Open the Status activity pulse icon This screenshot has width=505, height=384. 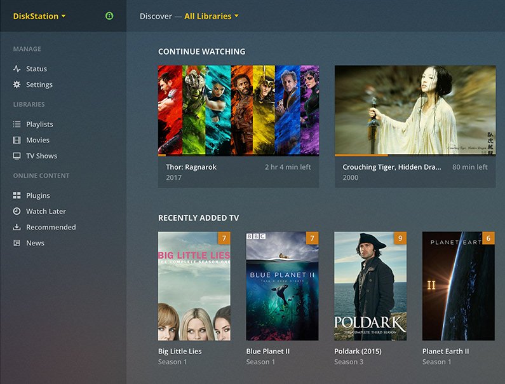17,69
